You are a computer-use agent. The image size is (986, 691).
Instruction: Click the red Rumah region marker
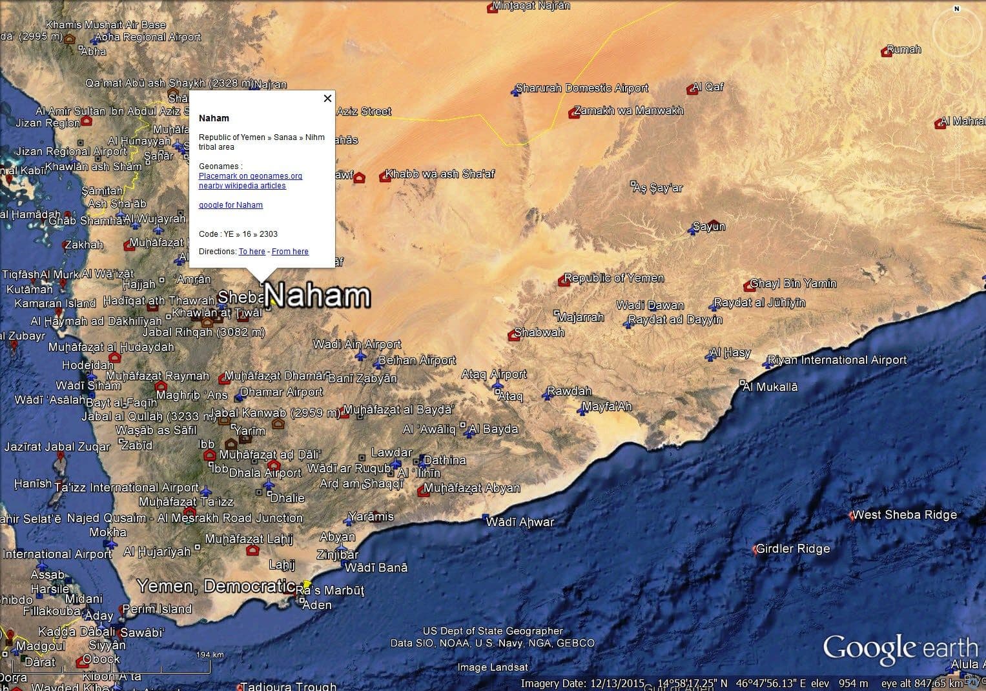[887, 52]
